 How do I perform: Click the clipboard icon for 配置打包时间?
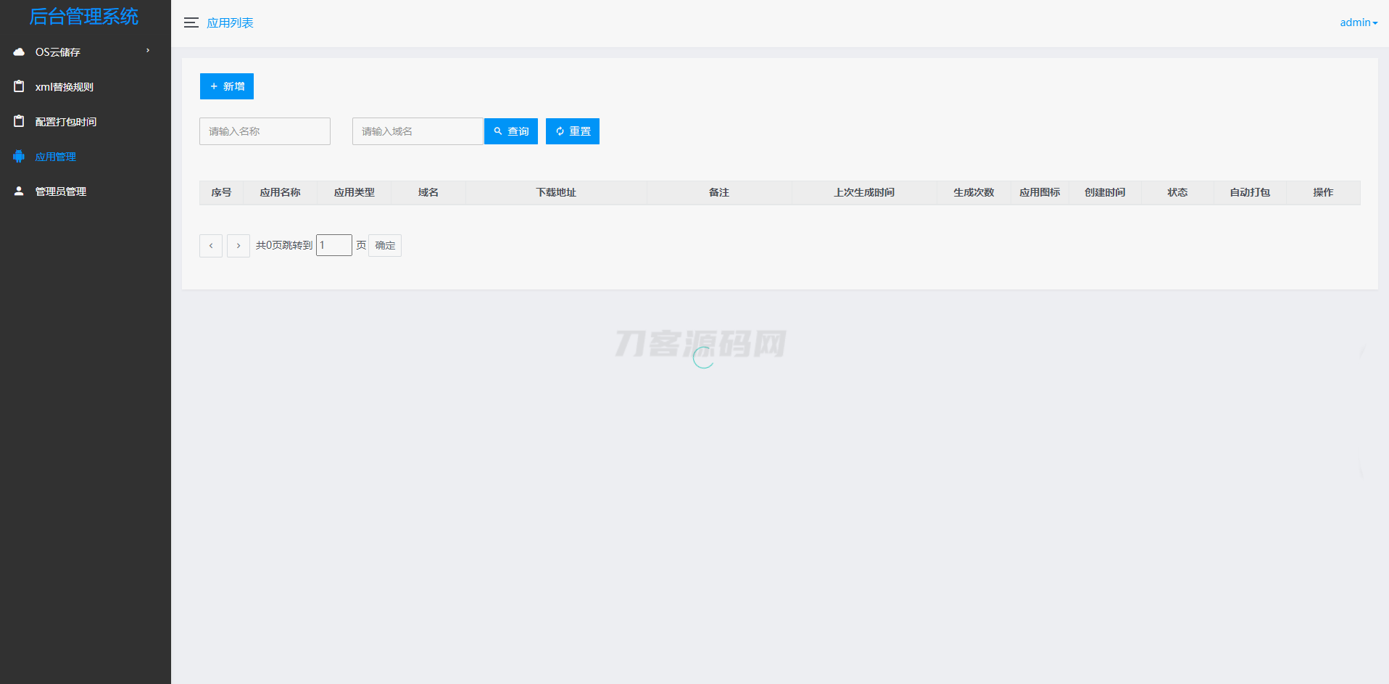point(18,121)
